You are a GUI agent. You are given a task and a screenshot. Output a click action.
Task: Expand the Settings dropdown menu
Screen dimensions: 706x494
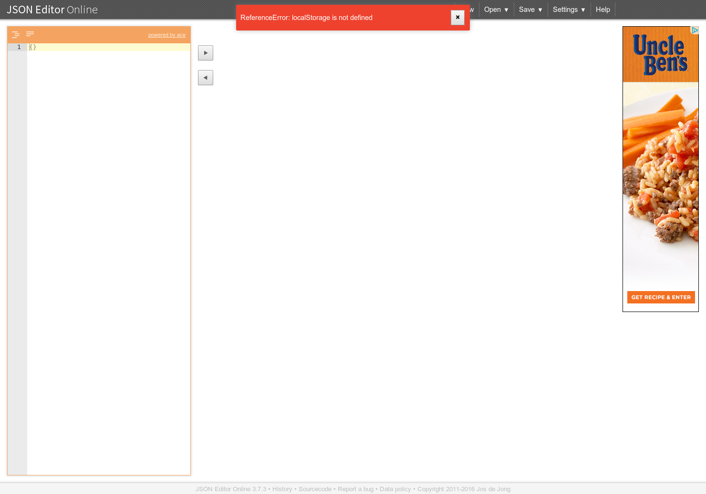[569, 10]
